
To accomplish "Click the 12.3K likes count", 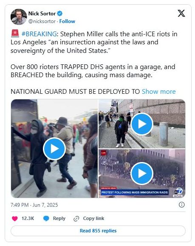I will pos(28,218).
